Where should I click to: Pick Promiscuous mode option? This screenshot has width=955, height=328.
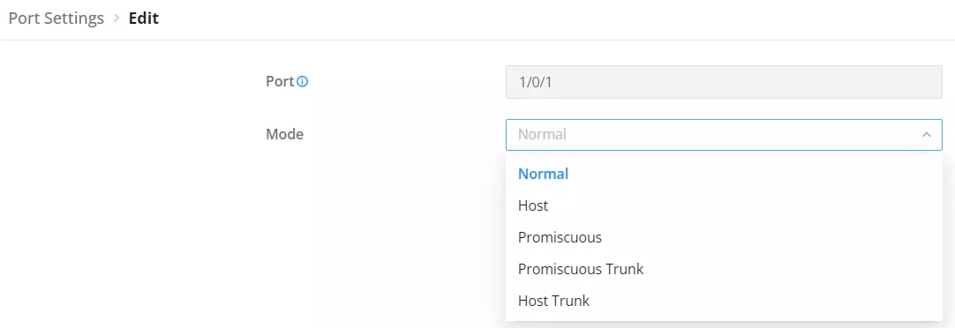point(724,237)
